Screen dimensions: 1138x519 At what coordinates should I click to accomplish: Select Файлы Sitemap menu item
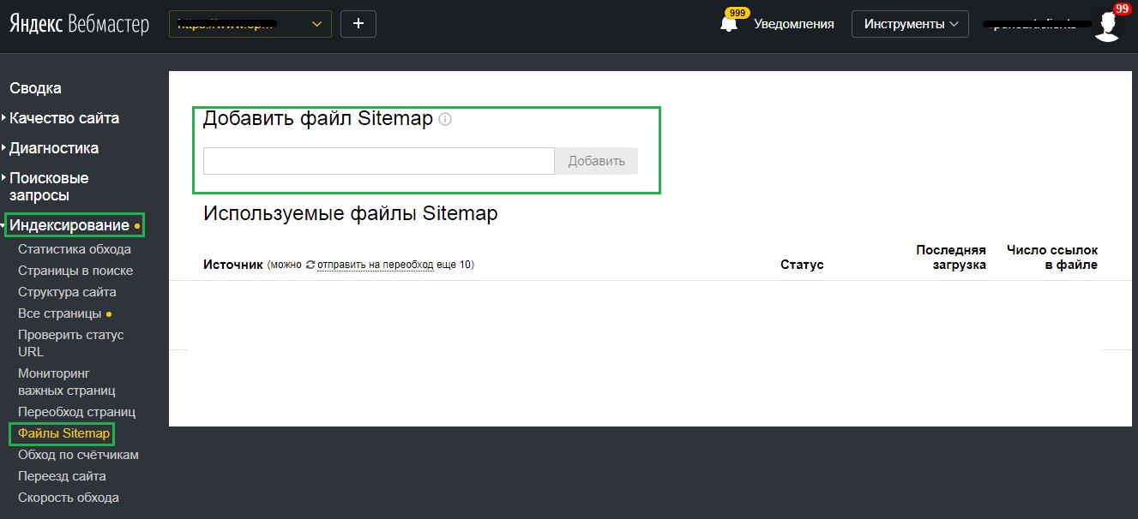[63, 433]
